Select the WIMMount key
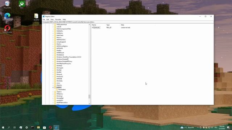The width and height of the screenshot is (232, 130). coord(60,53)
